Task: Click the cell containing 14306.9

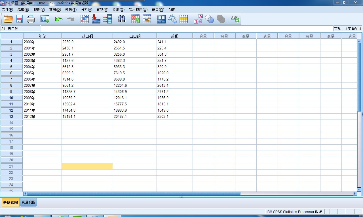Action: pyautogui.click(x=134, y=92)
